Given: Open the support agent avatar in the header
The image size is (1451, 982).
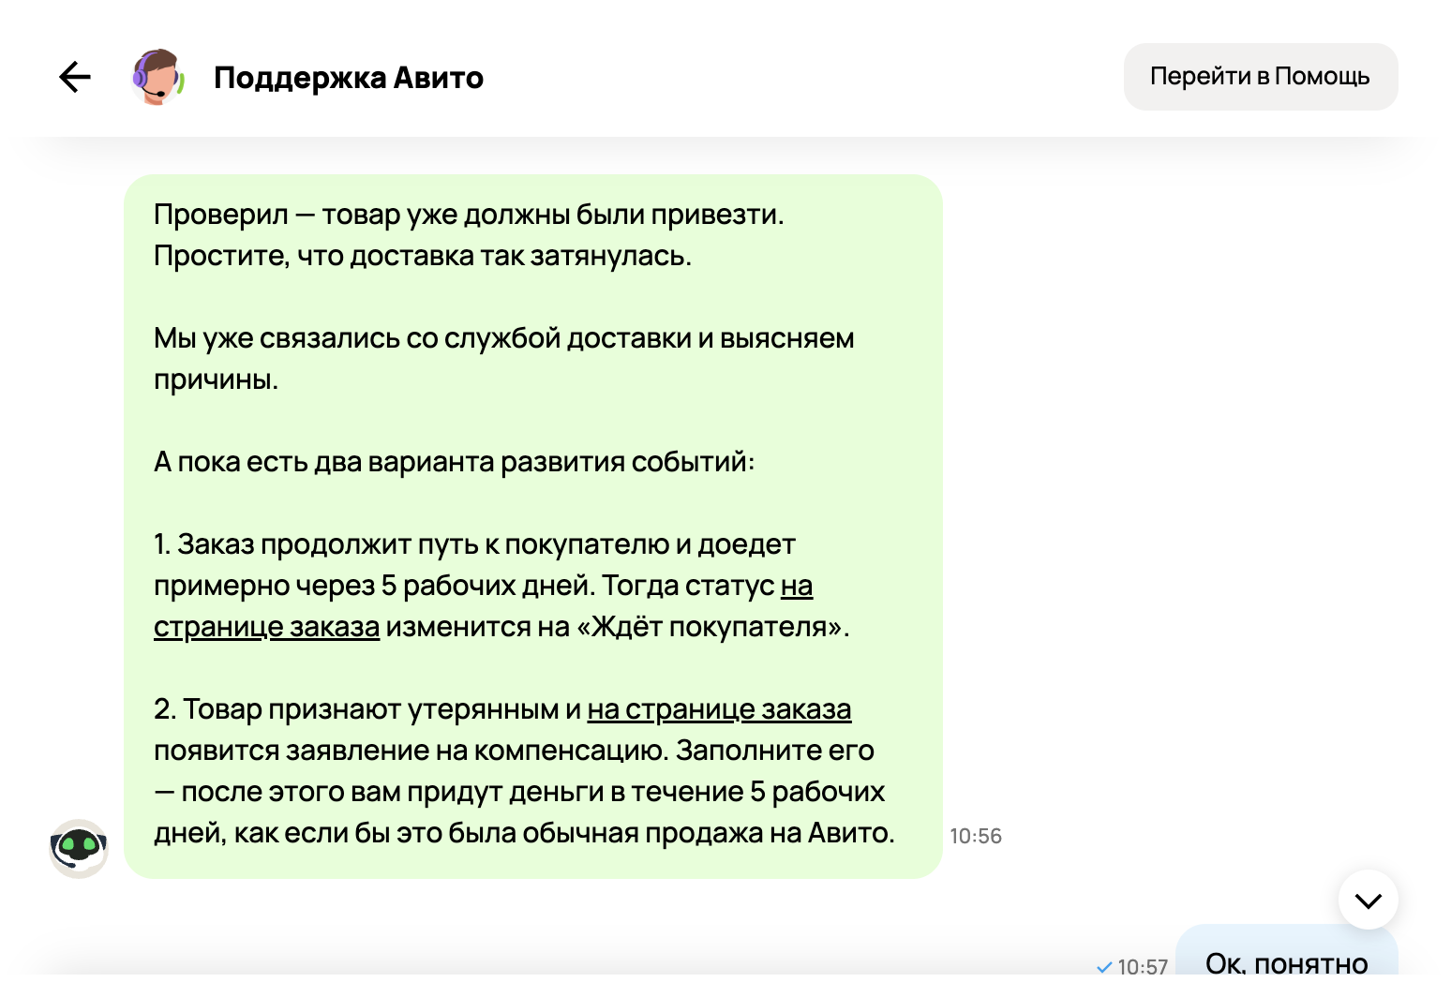Looking at the screenshot, I should (x=157, y=77).
